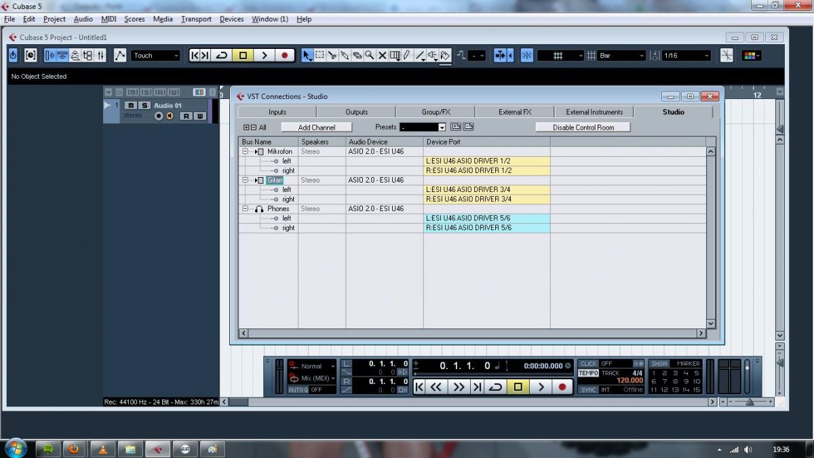Click device port L:ESI U46 ASIO DRIVER 5/6
Viewport: 814px width, 458px height.
pos(486,218)
